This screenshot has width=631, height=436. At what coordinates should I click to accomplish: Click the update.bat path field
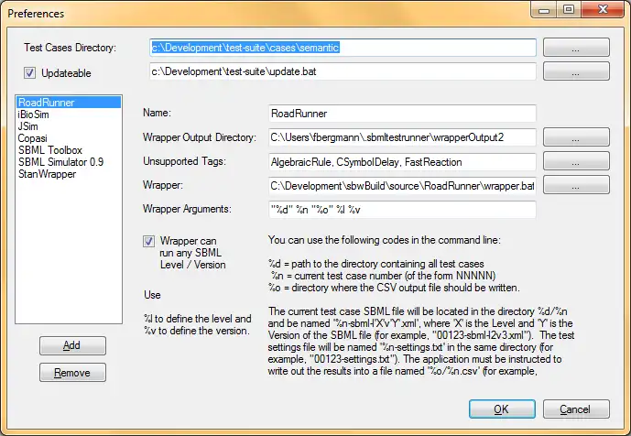click(x=343, y=71)
